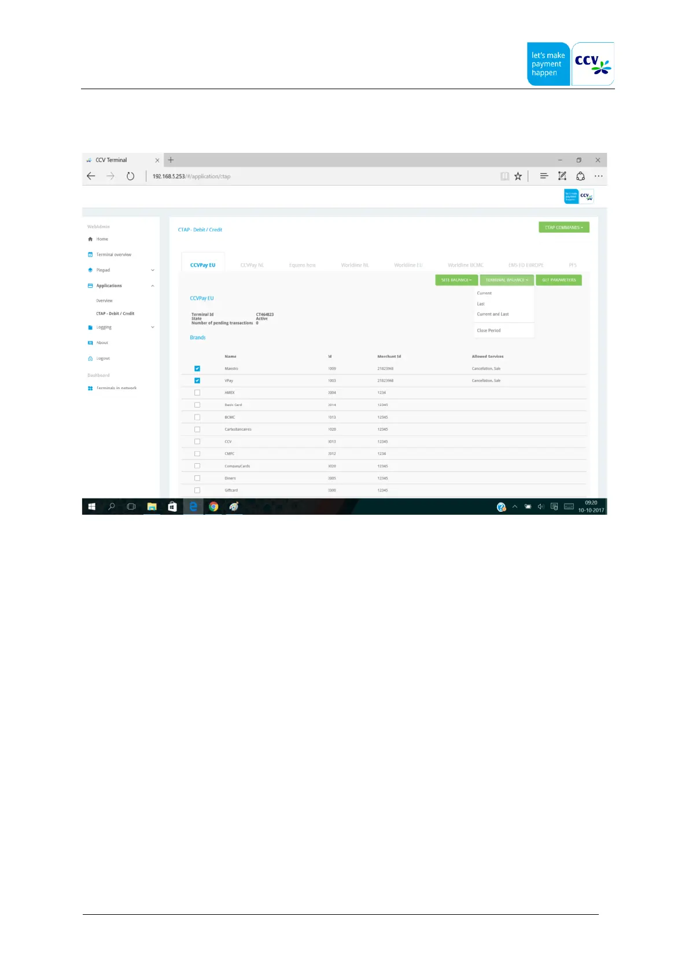The image size is (689, 975).
Task: Click the Applications sidebar icon
Action: coord(90,286)
